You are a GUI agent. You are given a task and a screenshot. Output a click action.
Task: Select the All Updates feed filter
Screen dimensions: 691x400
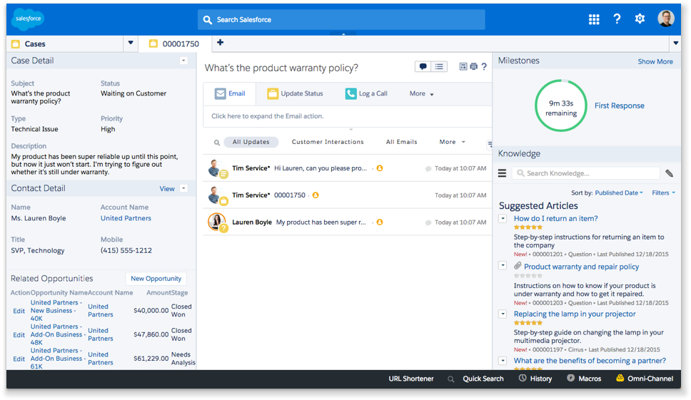tap(251, 142)
